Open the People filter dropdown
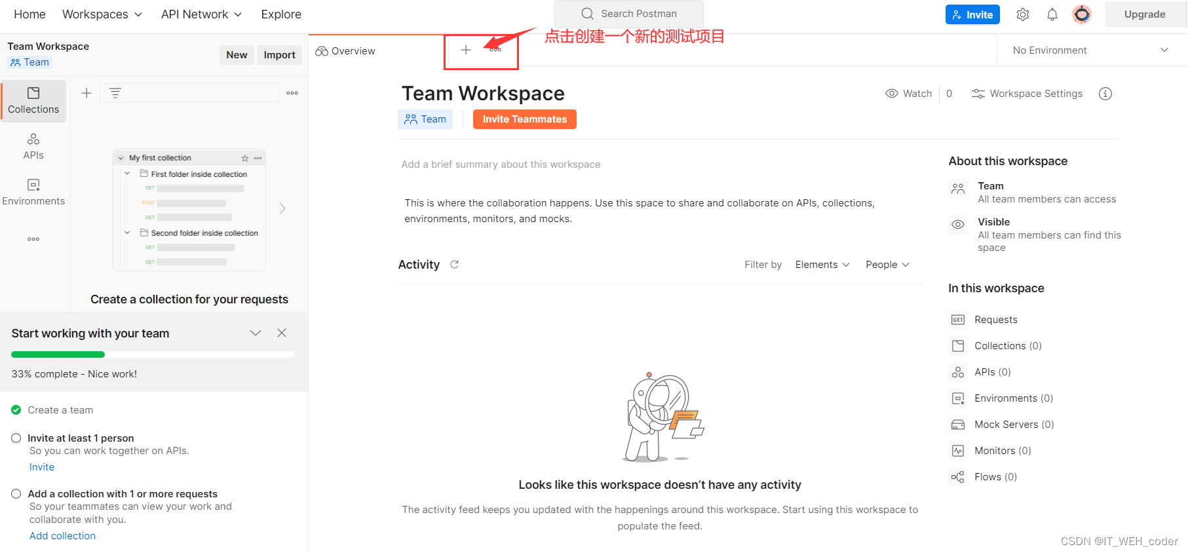The image size is (1188, 553). tap(887, 265)
